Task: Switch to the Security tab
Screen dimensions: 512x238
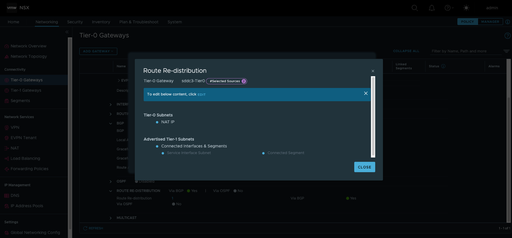Action: tap(75, 22)
